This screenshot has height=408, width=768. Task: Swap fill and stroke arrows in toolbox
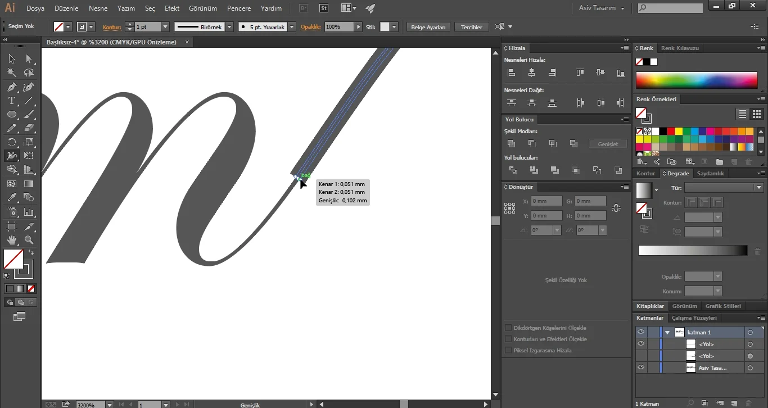click(x=31, y=252)
